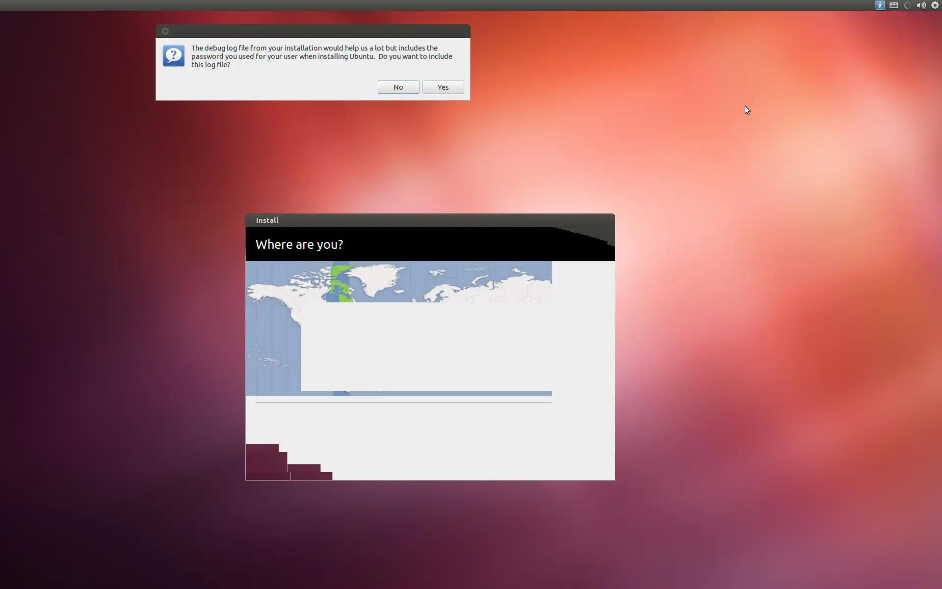Click the time zone entry field below the map
942x589 pixels.
[x=403, y=402]
